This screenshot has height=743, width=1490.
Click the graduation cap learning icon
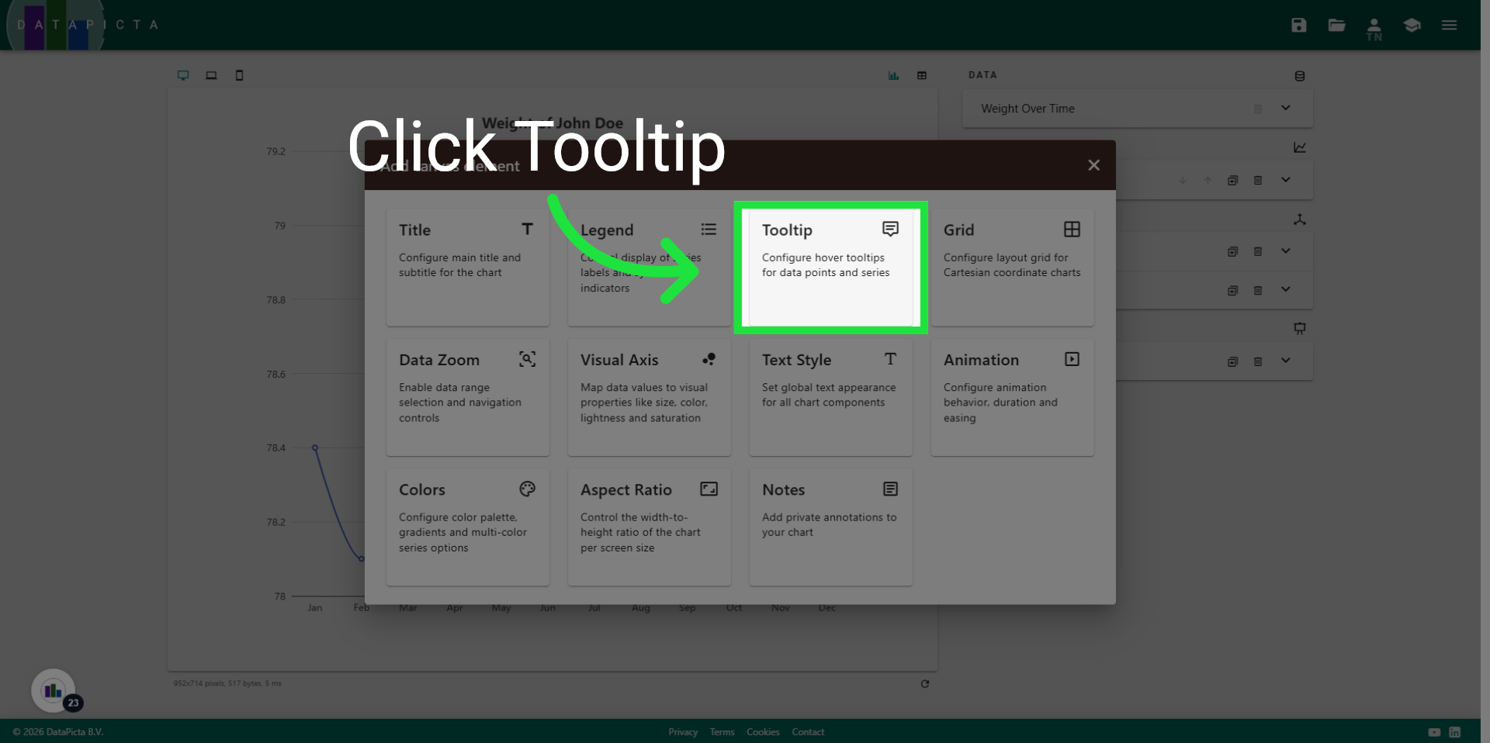point(1412,25)
